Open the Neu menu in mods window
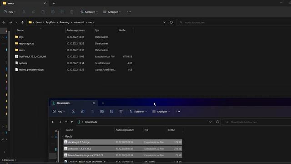 click(x=10, y=12)
